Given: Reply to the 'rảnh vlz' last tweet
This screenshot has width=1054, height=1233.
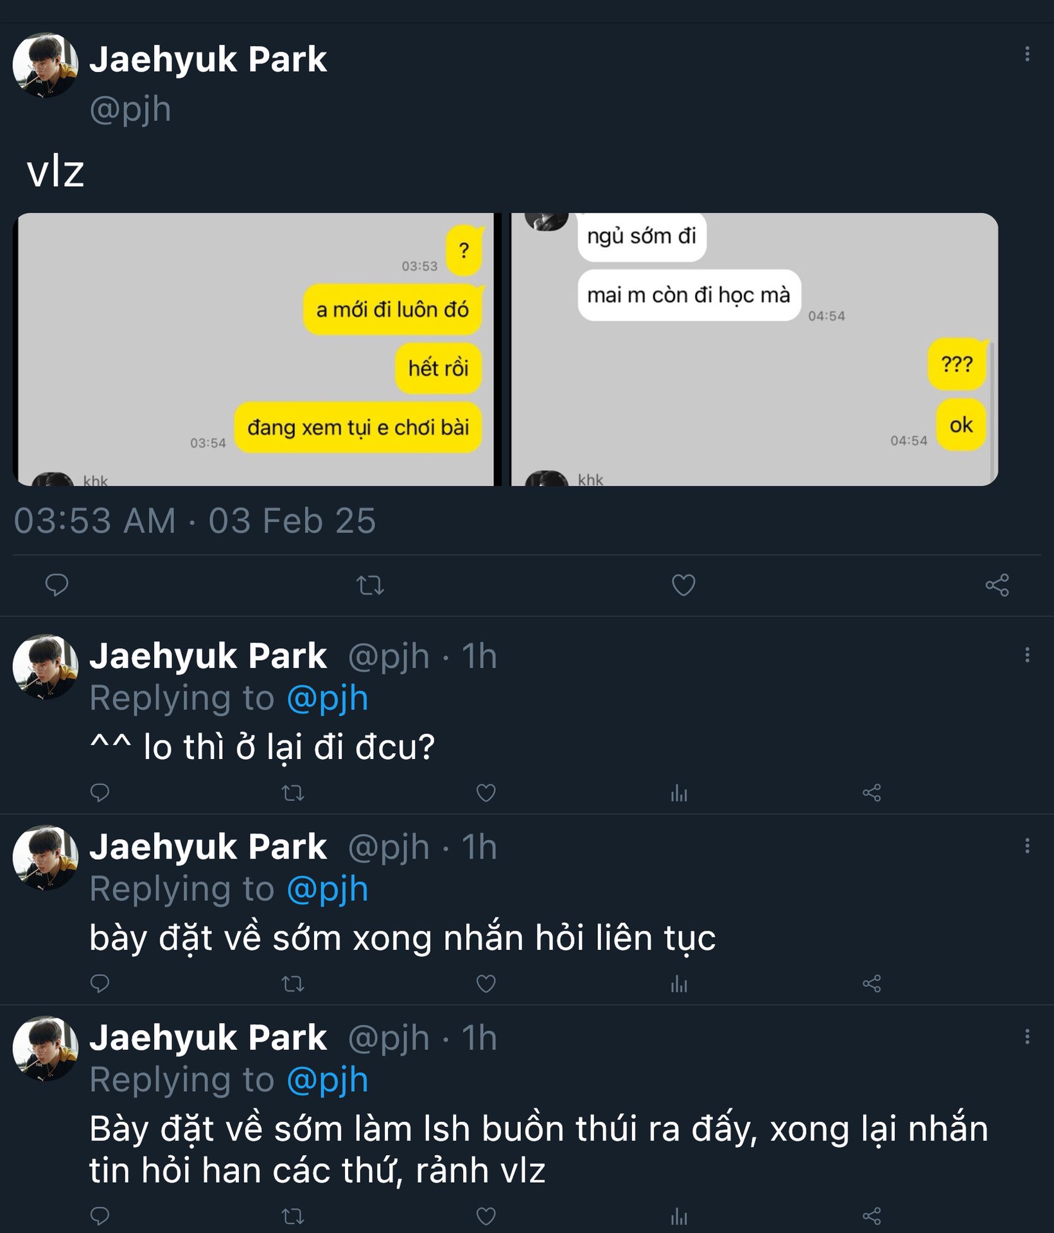Looking at the screenshot, I should tap(100, 1216).
